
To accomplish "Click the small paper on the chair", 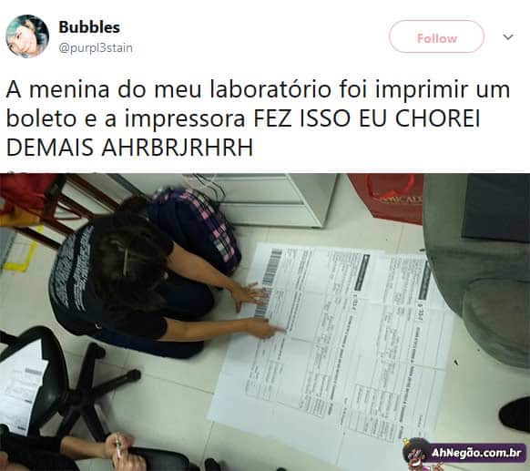I will tap(21, 389).
